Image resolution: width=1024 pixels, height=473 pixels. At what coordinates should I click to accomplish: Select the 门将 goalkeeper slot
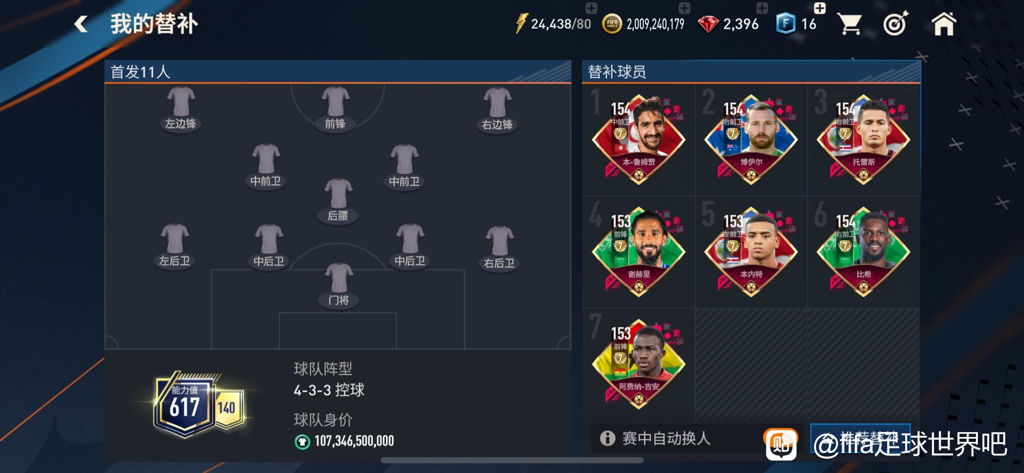tap(338, 285)
